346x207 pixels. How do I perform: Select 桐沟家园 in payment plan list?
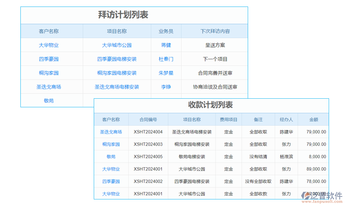[x=111, y=144]
